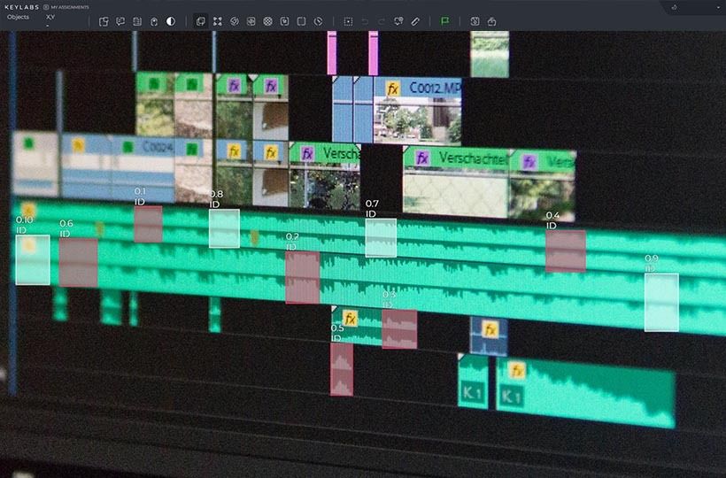Click the KEYLABS logo

point(21,7)
